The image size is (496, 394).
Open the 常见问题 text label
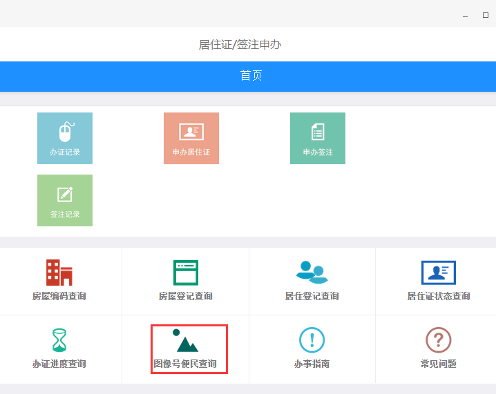[x=439, y=364]
